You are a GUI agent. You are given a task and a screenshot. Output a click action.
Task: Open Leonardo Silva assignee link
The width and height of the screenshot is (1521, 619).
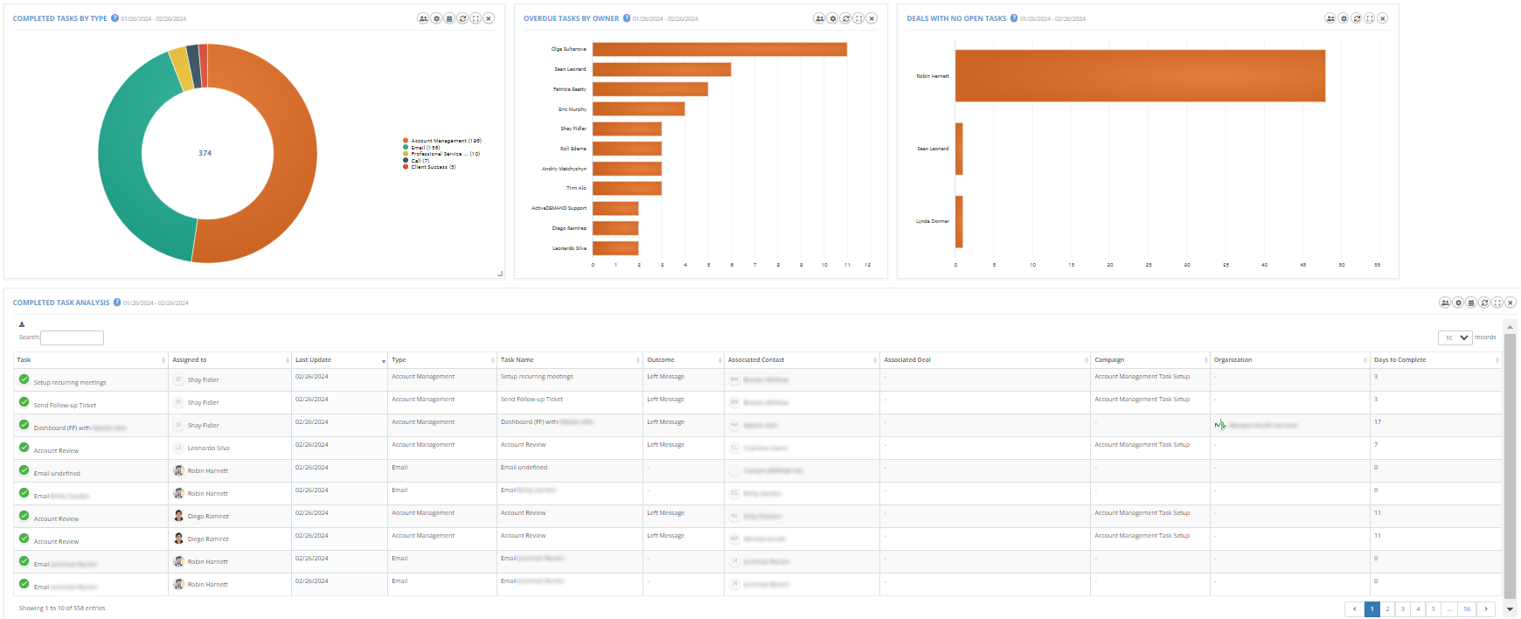[x=208, y=449]
